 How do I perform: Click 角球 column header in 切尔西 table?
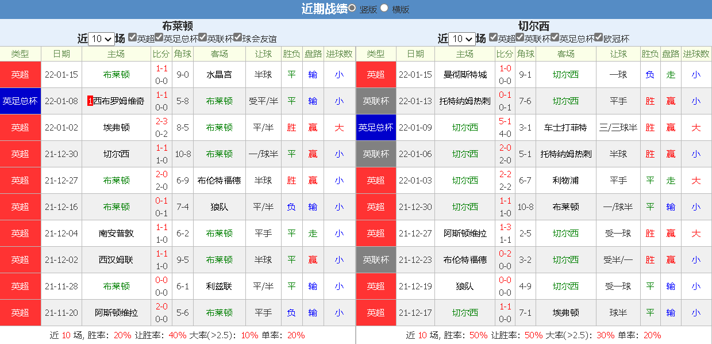(525, 53)
